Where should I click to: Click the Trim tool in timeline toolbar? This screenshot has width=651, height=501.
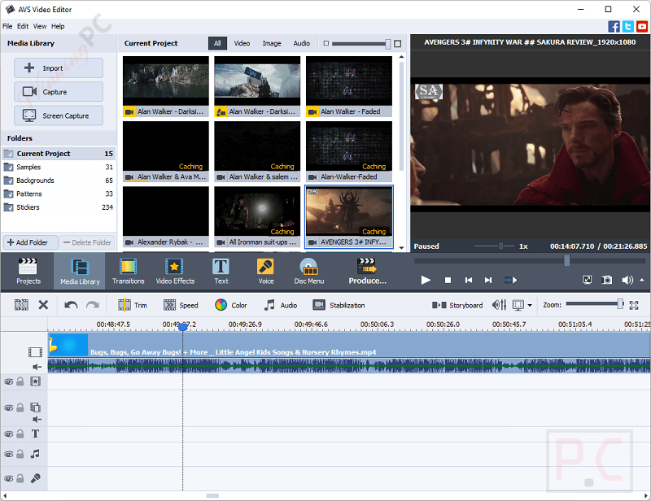(133, 305)
